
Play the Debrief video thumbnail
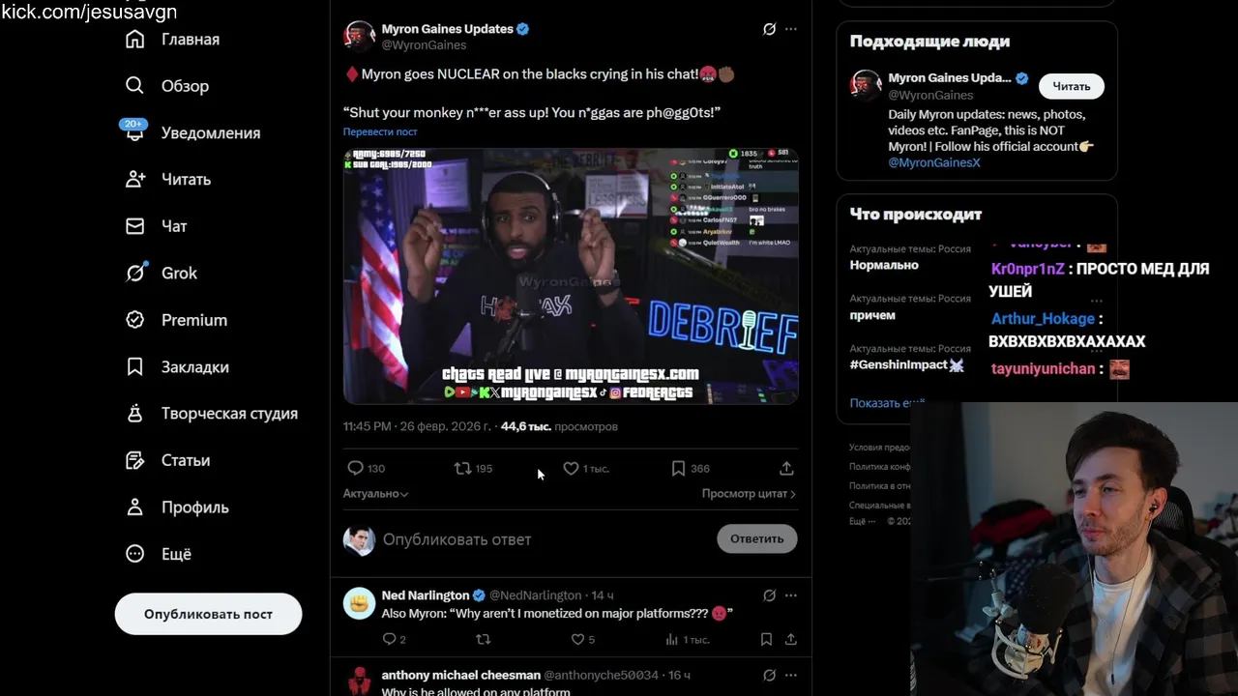pyautogui.click(x=571, y=275)
